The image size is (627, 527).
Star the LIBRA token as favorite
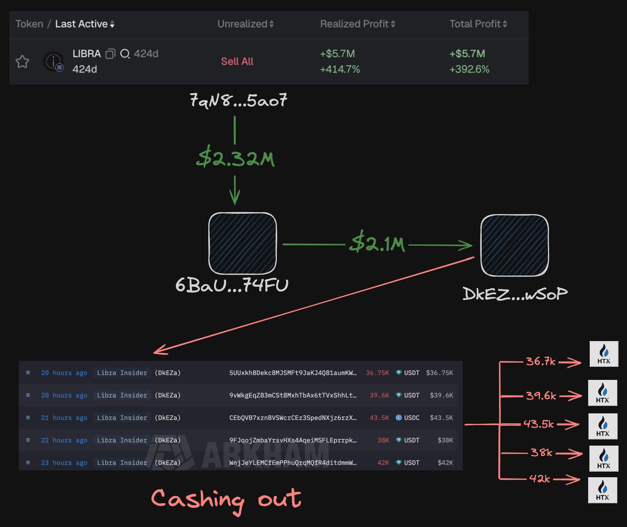pos(22,61)
